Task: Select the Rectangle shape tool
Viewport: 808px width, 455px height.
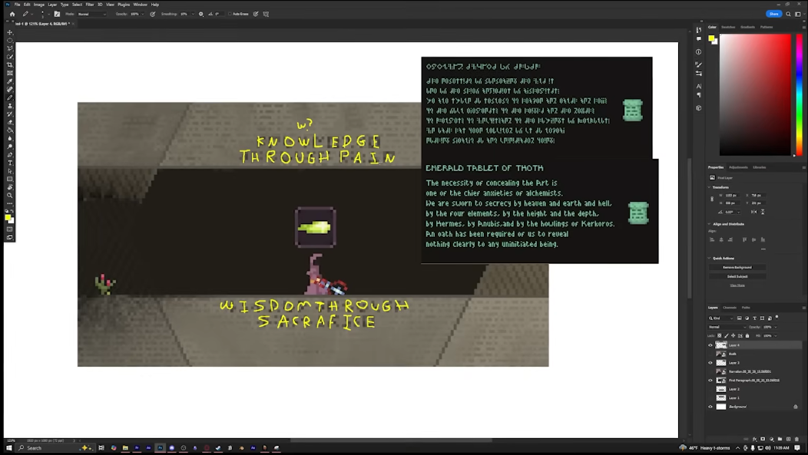Action: coord(10,179)
